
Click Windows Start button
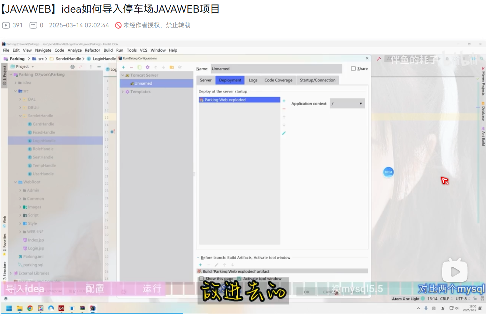(x=9, y=308)
